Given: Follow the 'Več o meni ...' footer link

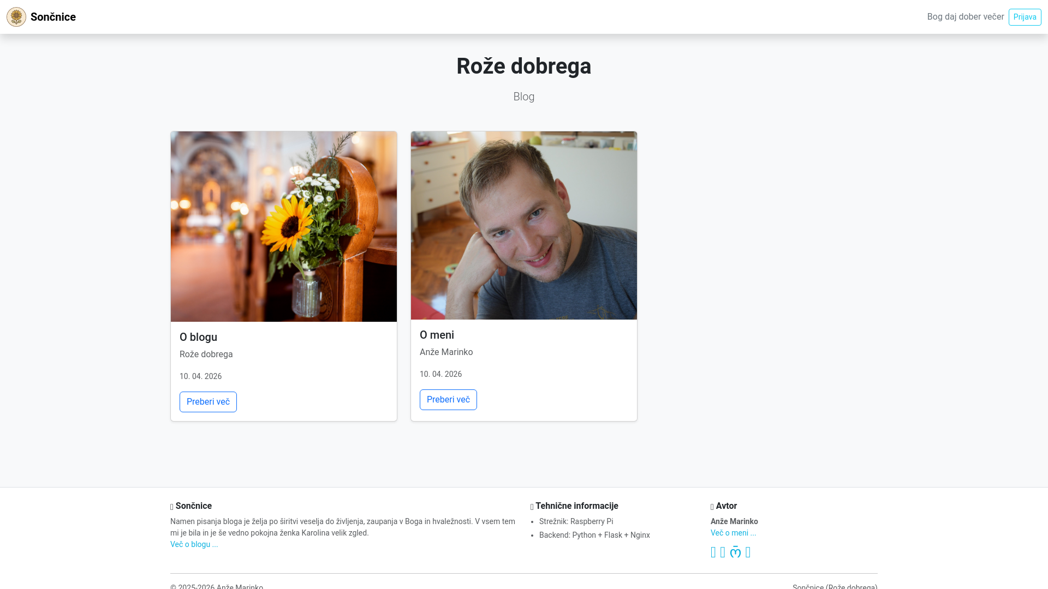Looking at the screenshot, I should tap(733, 533).
